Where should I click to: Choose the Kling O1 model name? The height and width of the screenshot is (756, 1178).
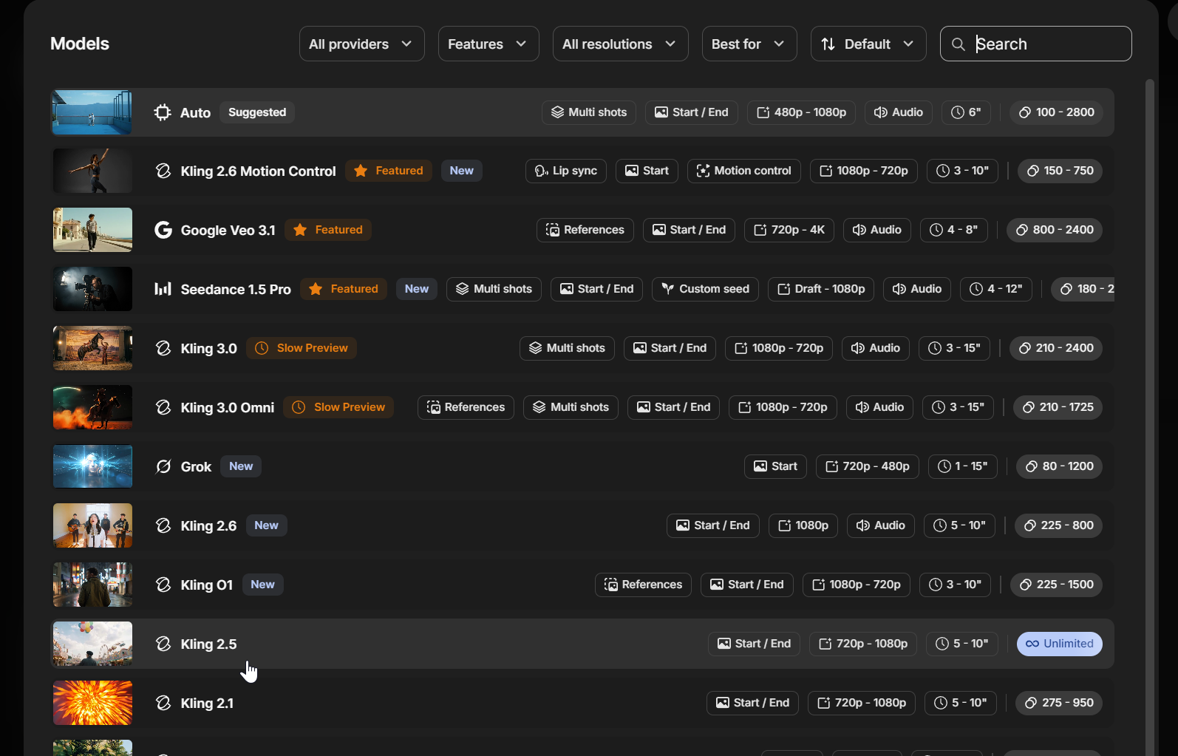(207, 585)
